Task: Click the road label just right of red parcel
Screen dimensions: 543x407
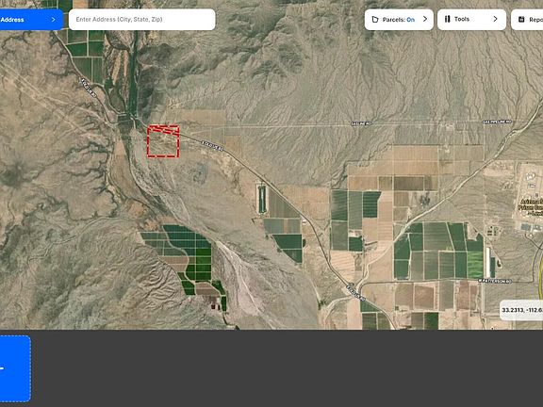Action: point(212,146)
